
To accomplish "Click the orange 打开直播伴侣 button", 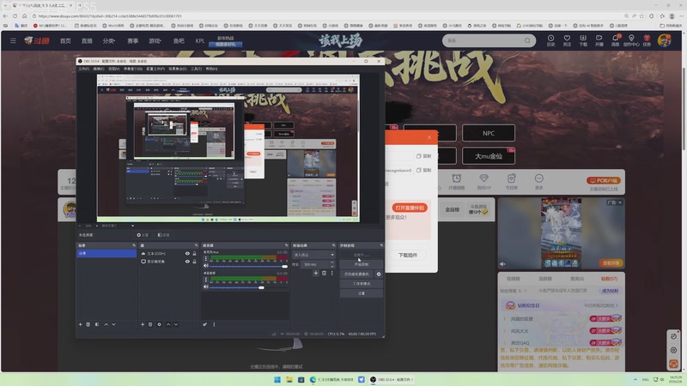I will pos(410,208).
